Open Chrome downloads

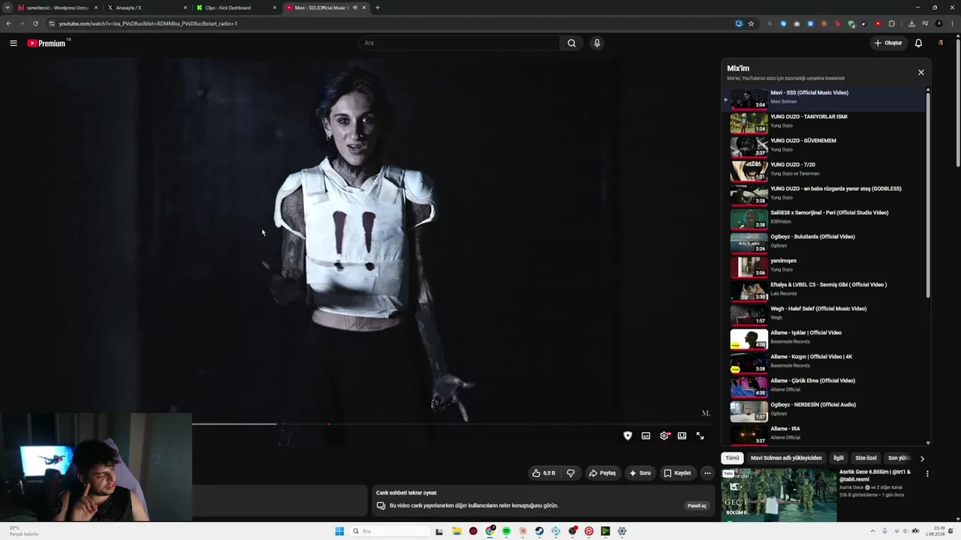coord(911,23)
